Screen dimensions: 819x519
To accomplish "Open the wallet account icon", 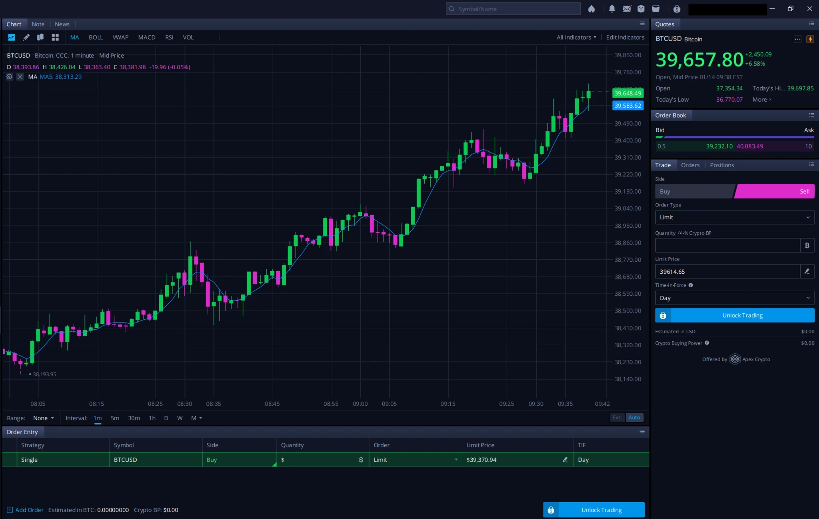I will click(x=656, y=9).
